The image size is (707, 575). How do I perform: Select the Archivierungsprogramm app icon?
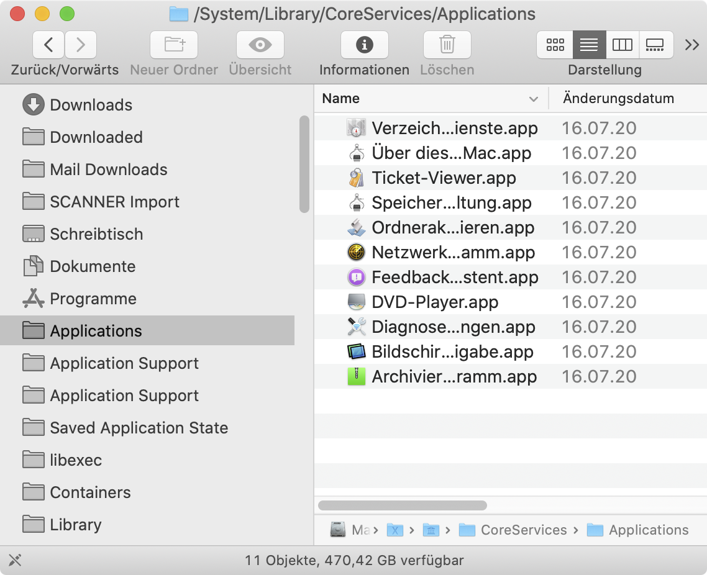click(355, 377)
